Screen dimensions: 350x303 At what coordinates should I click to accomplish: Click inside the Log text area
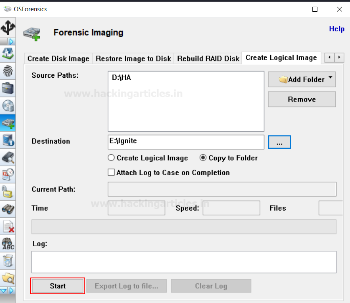pyautogui.click(x=184, y=262)
